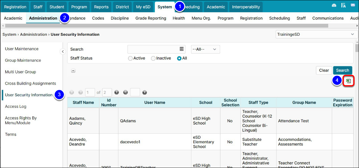Open the Interoperability top tab
The width and height of the screenshot is (359, 168).
(246, 7)
